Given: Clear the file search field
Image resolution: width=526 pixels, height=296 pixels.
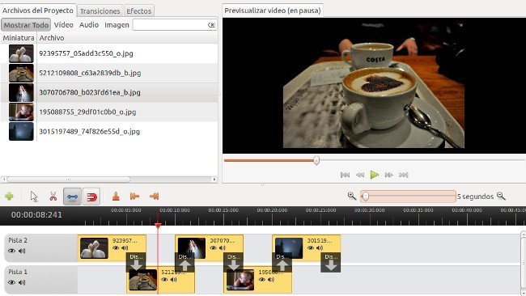Looking at the screenshot, I should click(211, 25).
